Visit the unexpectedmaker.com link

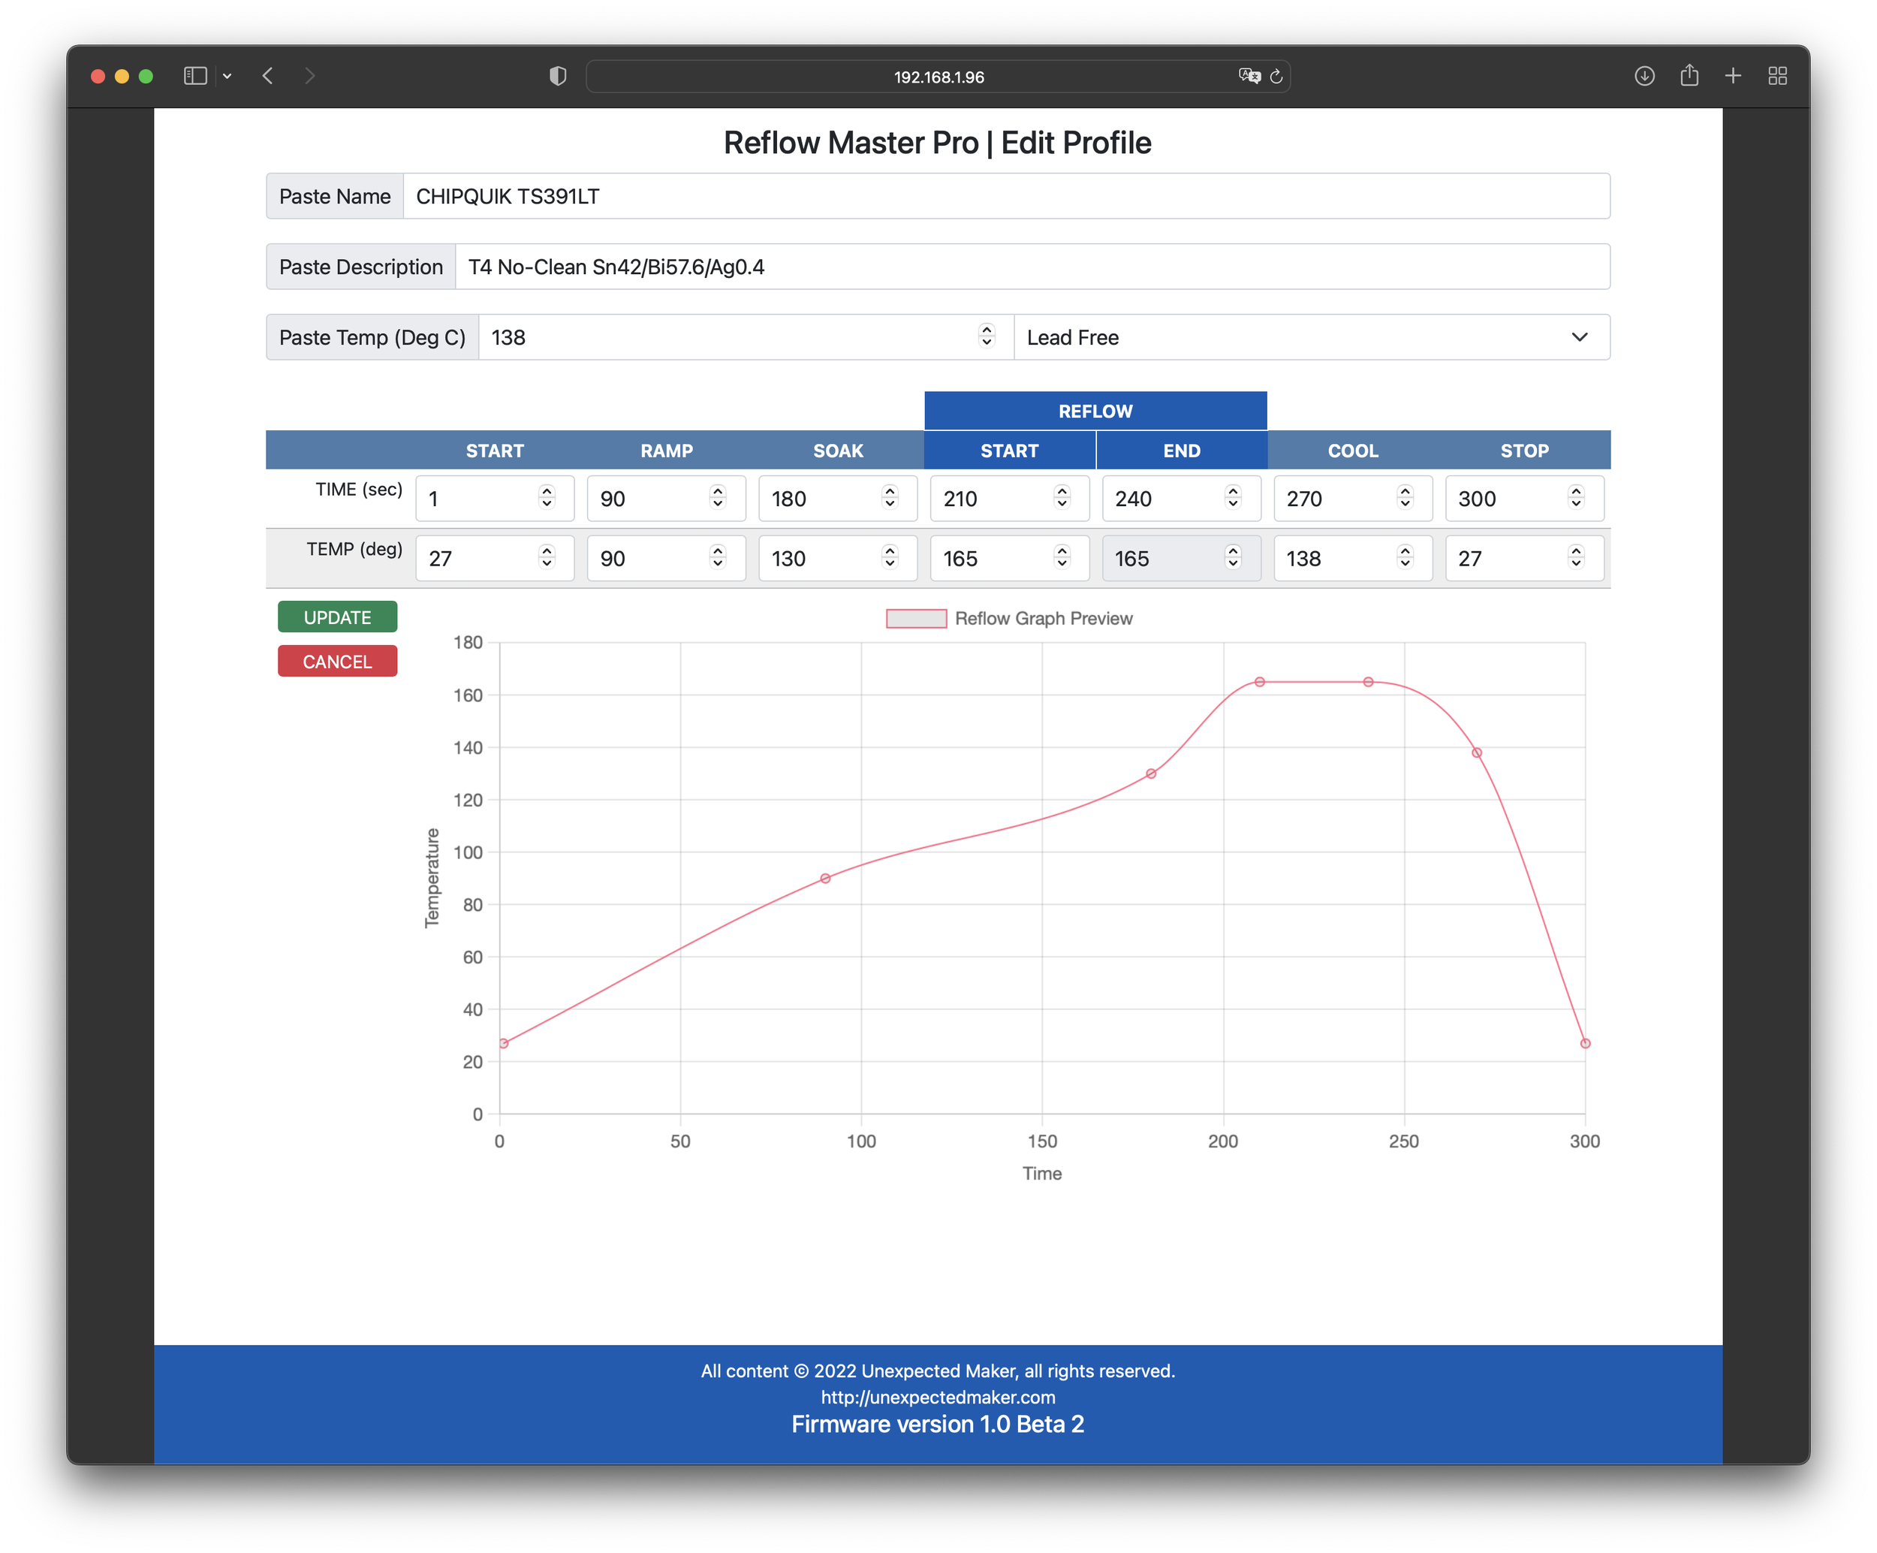click(x=938, y=1398)
